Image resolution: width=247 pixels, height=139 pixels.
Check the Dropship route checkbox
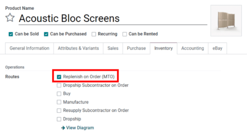coord(59,119)
